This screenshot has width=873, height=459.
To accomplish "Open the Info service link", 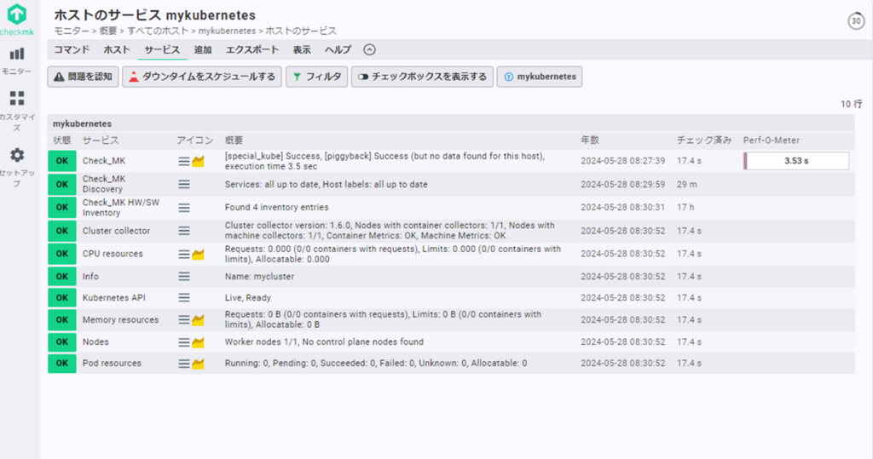I will pos(90,277).
